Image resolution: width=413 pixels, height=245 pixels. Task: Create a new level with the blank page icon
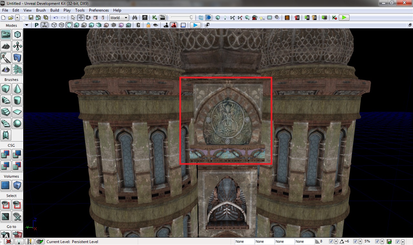(x=4, y=18)
